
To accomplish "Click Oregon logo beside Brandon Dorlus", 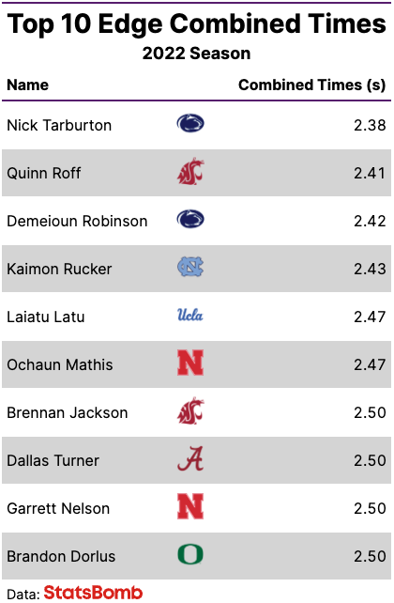I will (190, 554).
